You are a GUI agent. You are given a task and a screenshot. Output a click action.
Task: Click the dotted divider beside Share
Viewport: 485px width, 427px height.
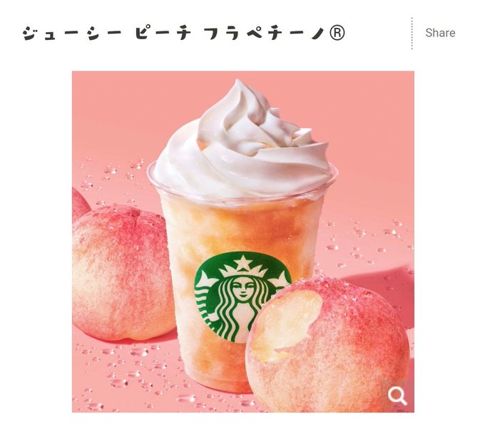click(412, 33)
